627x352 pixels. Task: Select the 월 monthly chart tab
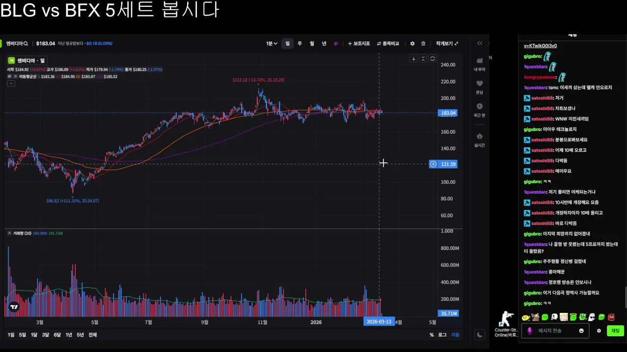point(312,44)
